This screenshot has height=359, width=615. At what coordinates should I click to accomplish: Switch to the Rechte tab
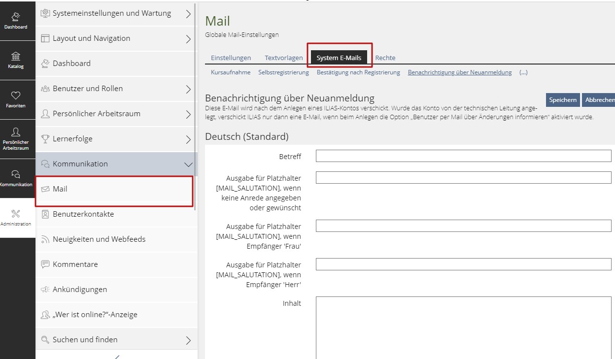point(385,58)
